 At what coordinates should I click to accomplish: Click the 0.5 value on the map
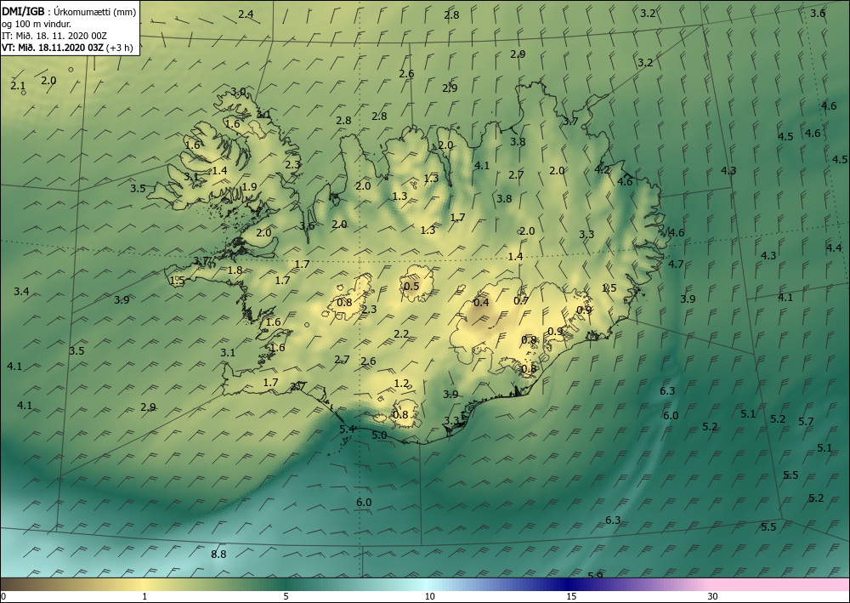411,287
